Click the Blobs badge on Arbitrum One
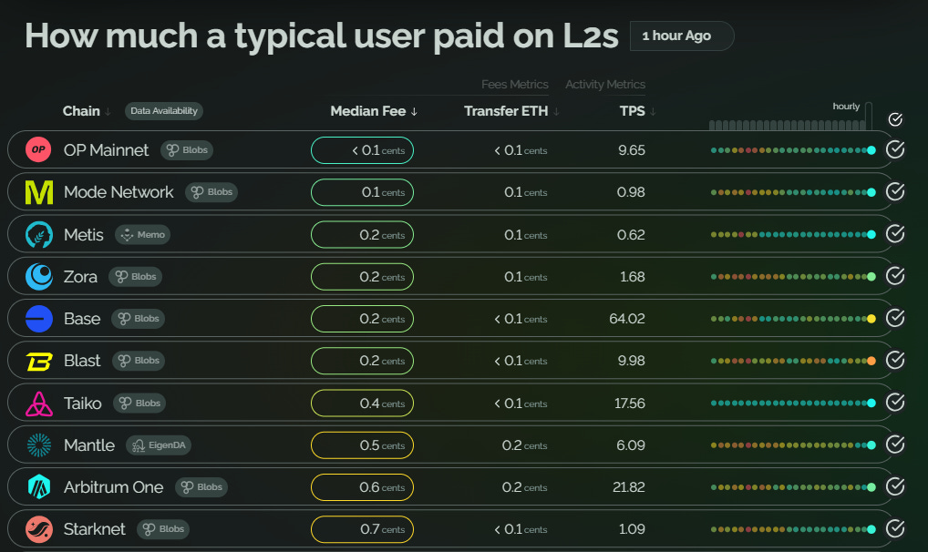This screenshot has width=928, height=552. pyautogui.click(x=201, y=487)
